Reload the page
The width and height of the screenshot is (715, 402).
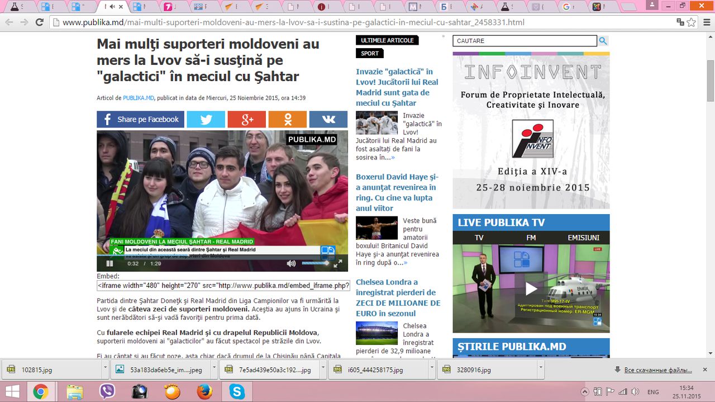point(39,22)
